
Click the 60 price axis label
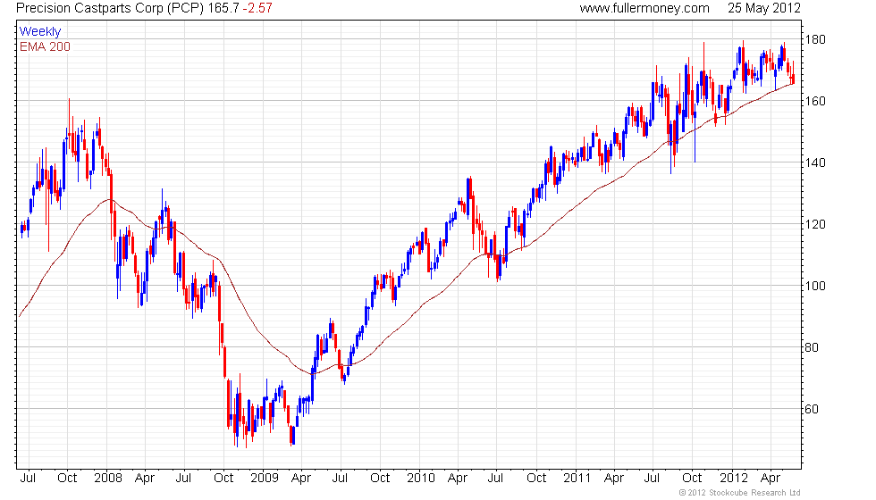click(812, 409)
